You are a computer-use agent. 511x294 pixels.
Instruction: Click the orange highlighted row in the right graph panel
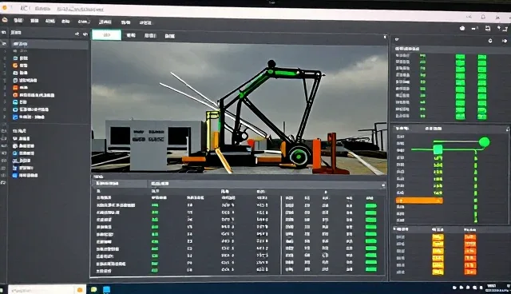point(419,201)
